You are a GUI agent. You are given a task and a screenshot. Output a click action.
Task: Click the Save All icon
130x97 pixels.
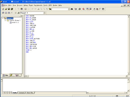tap(12, 9)
